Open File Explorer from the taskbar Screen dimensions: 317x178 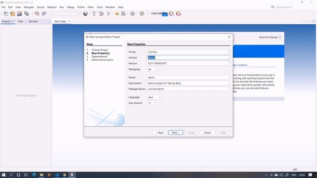coord(42,175)
